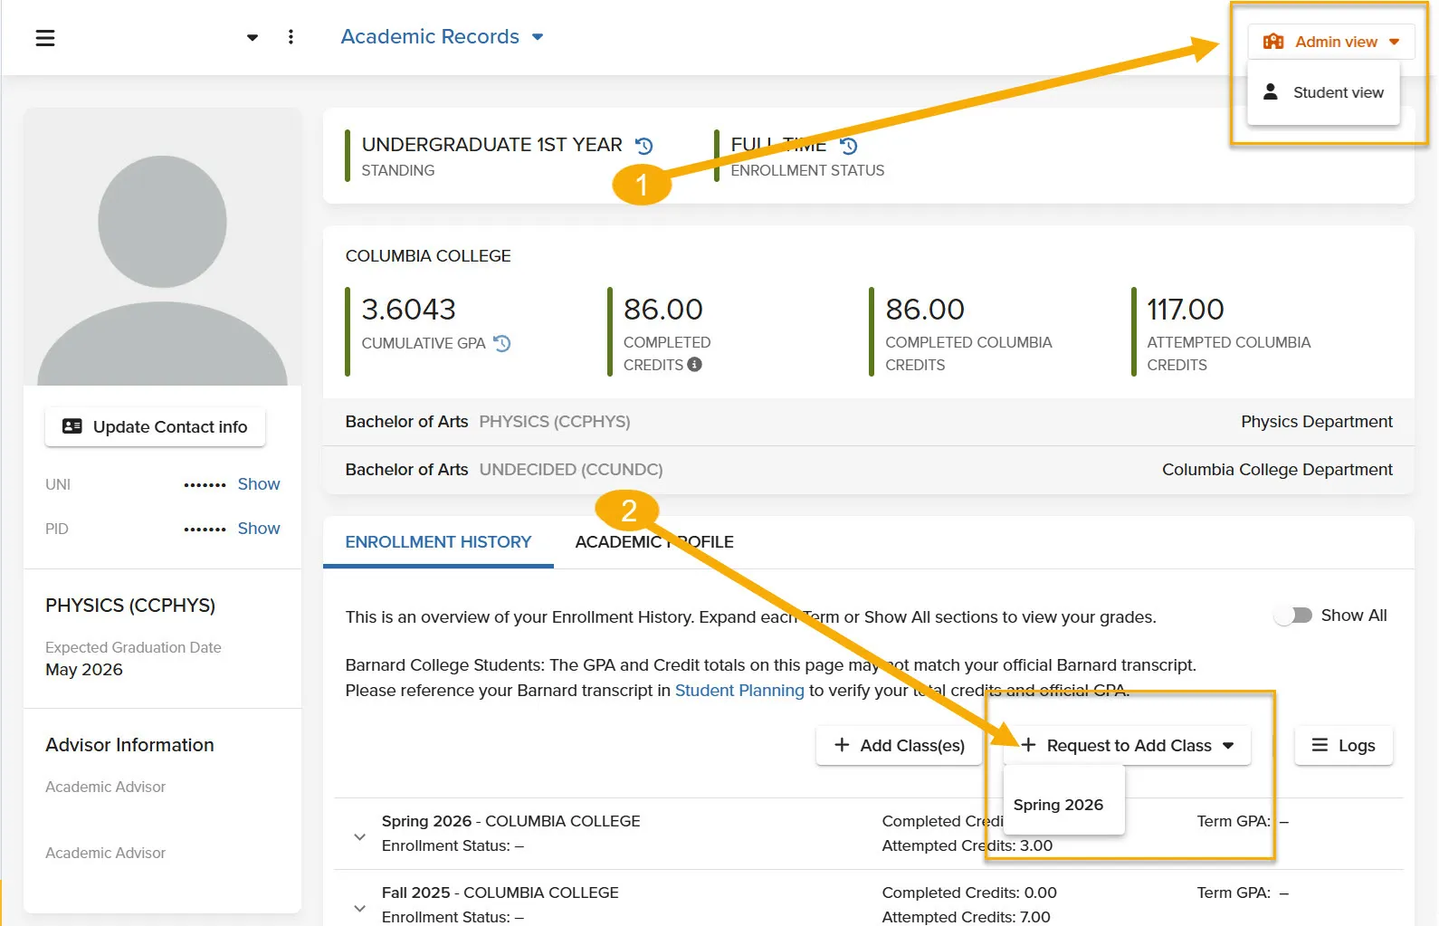Click the Update Contact info button
The width and height of the screenshot is (1439, 926).
point(155,426)
